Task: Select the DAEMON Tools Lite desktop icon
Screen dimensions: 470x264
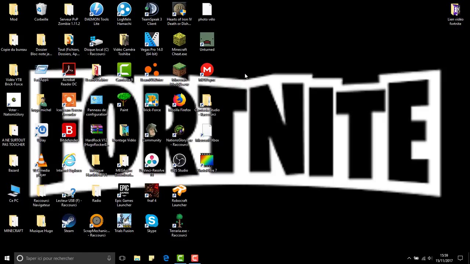Action: pyautogui.click(x=96, y=14)
